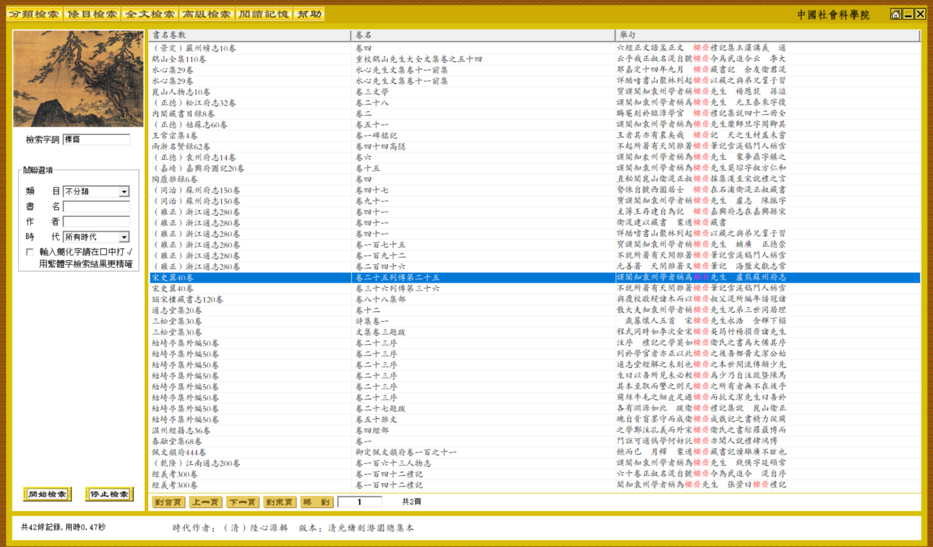
Task: Advance results with 下一頁 button
Action: pos(243,502)
